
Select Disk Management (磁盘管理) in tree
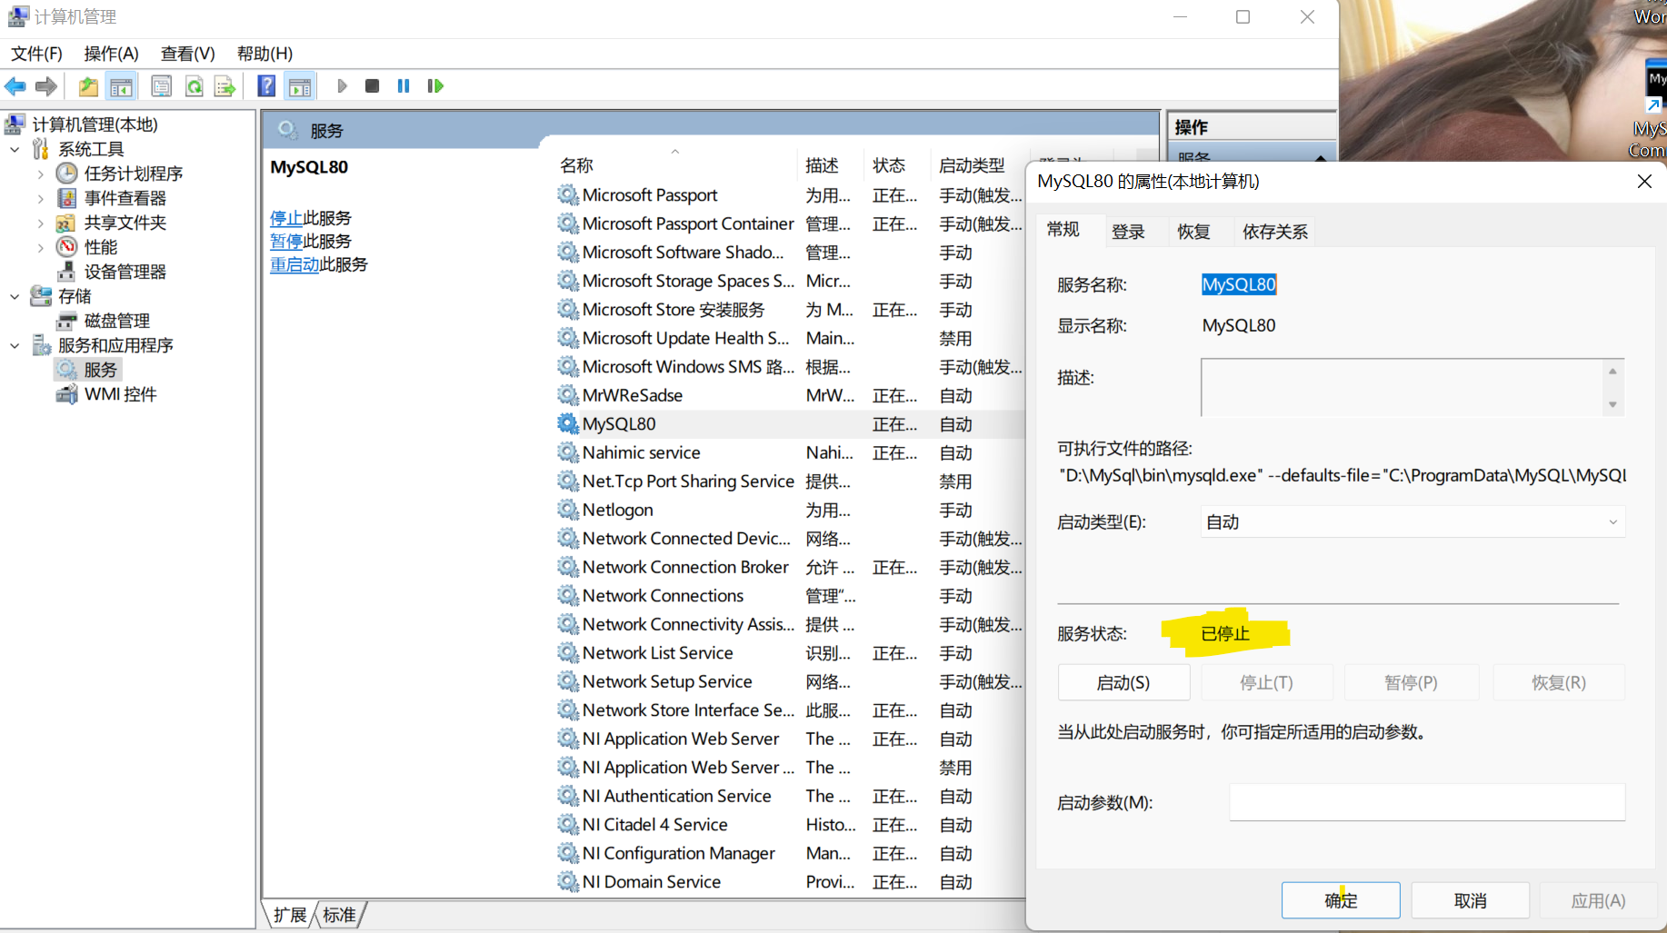117,321
